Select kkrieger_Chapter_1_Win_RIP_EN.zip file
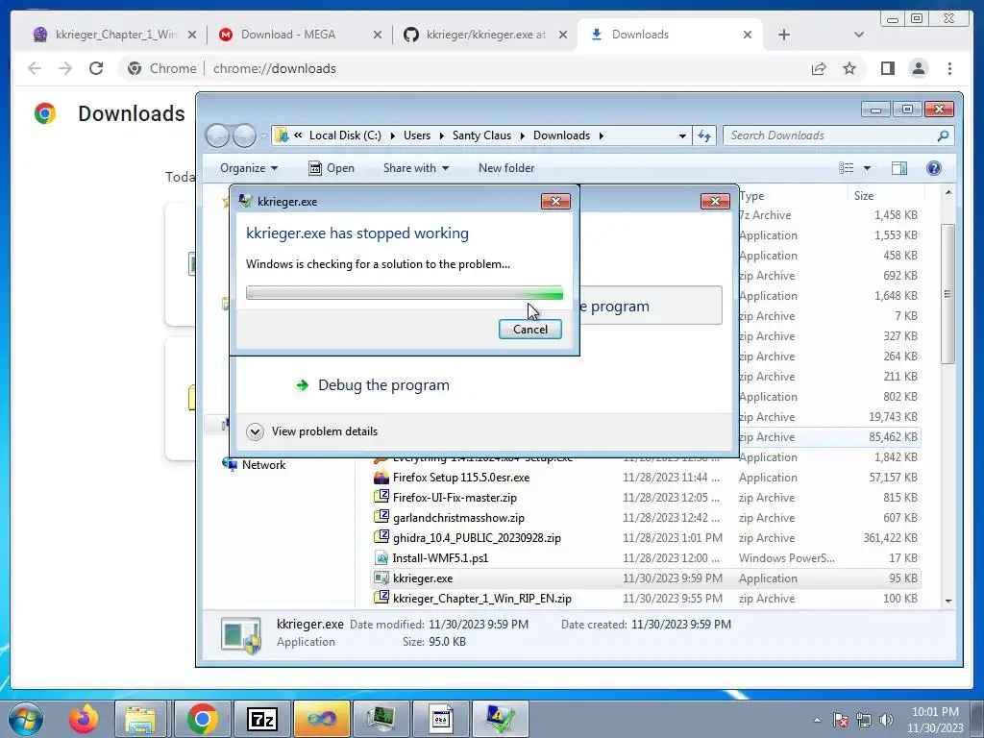Viewport: 984px width, 738px height. click(482, 598)
